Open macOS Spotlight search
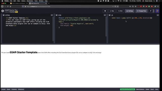Viewport: 162px width, 91px height. (x=154, y=1)
